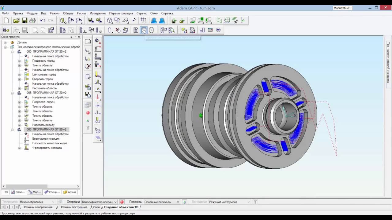Click the blank rectangle icon atop vertical toolbar
The image size is (392, 220).
pyautogui.click(x=88, y=41)
